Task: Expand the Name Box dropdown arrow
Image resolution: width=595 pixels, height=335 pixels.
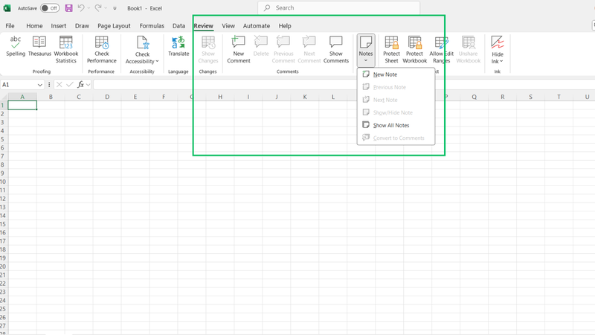Action: pos(40,85)
